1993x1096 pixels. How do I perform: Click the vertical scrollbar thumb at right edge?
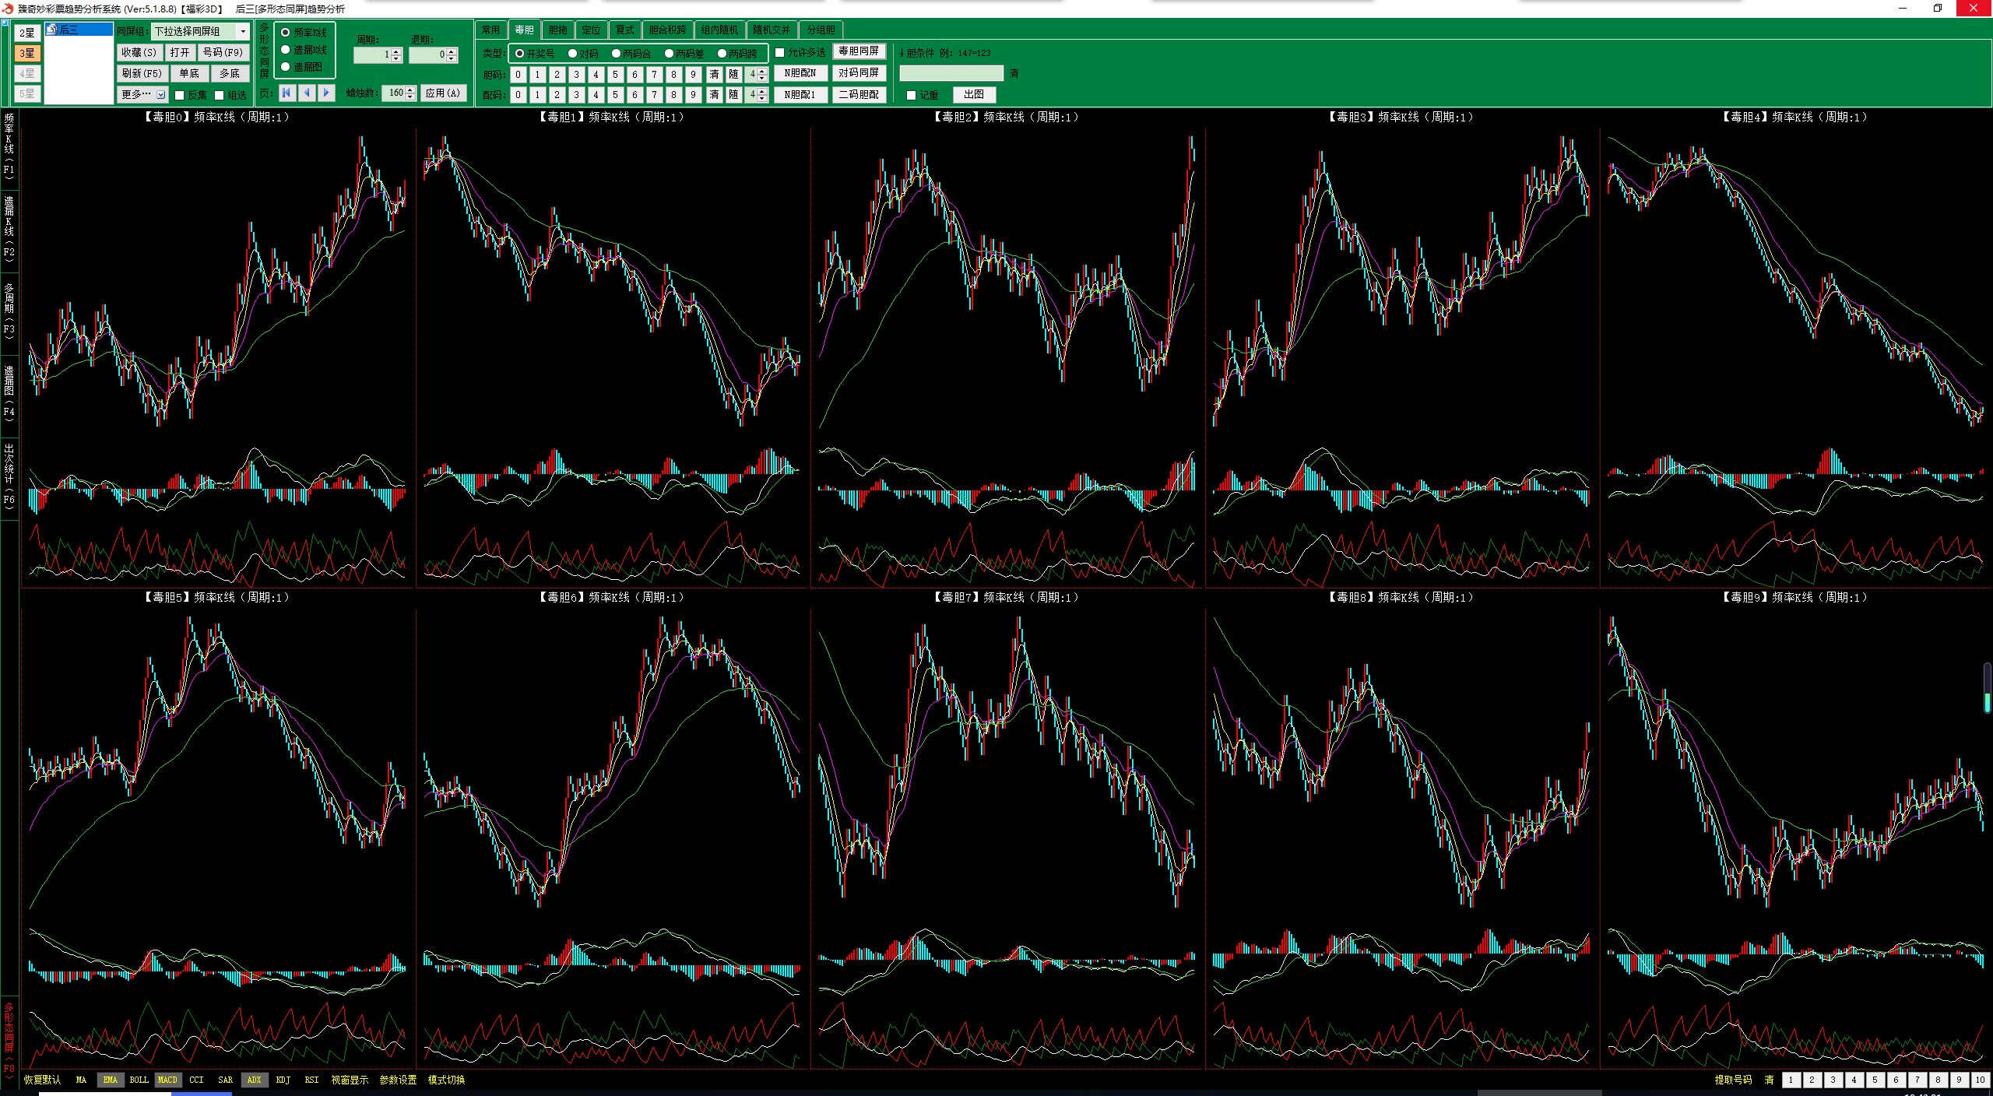1987,688
